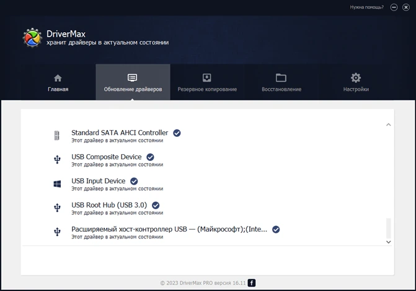The image size is (416, 291).
Task: Click the backup download icon
Action: (207, 77)
